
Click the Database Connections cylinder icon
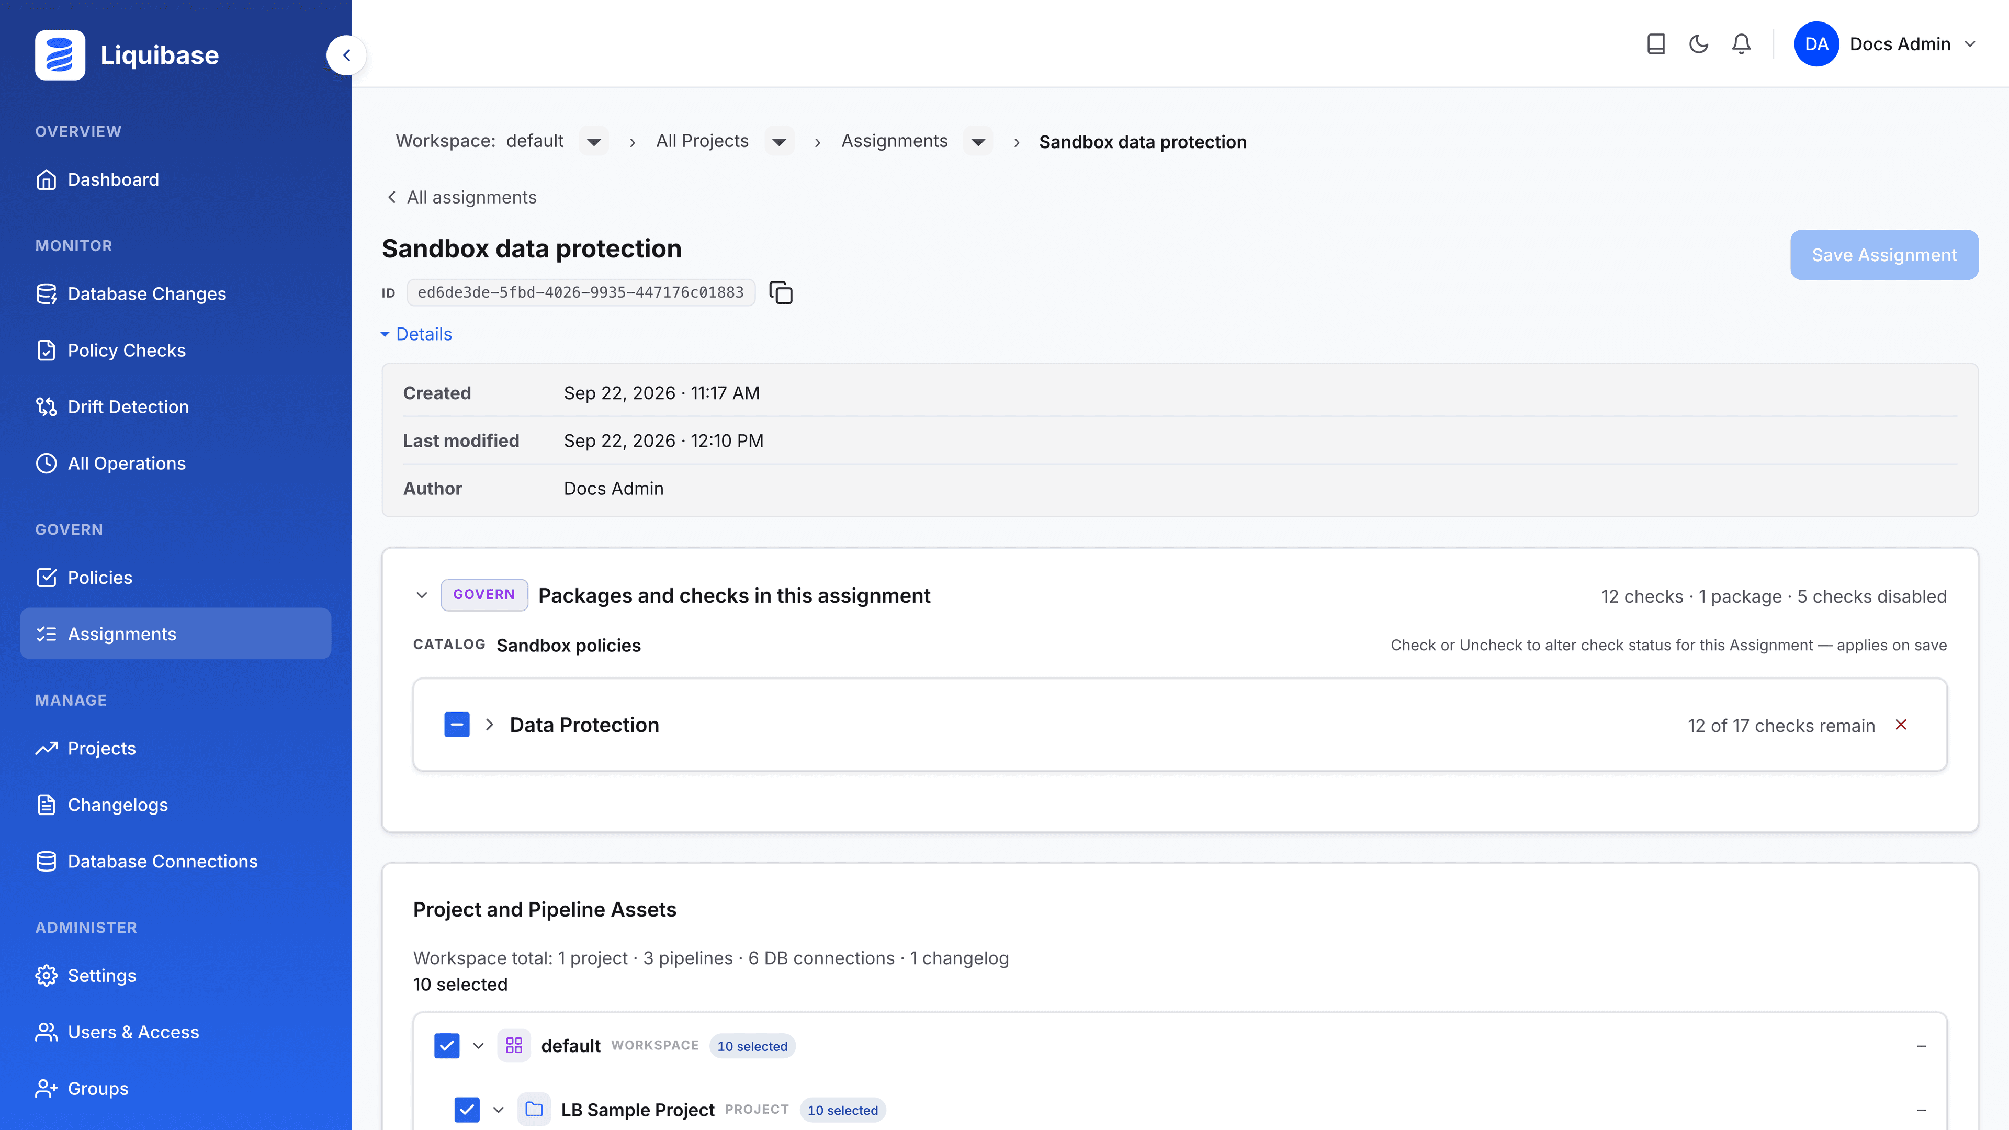46,862
